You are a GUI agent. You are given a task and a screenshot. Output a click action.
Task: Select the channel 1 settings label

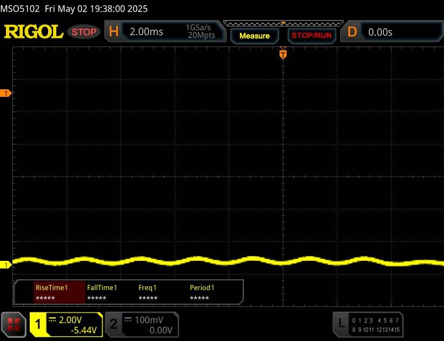pos(38,324)
